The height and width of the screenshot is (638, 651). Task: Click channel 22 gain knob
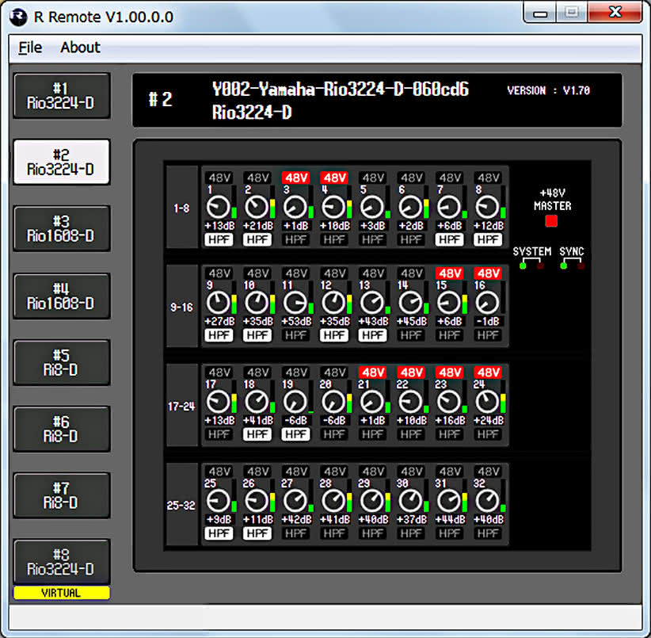pyautogui.click(x=410, y=402)
